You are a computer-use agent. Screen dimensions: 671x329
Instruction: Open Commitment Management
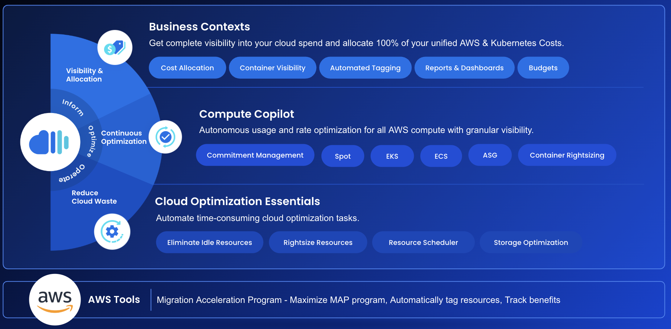click(255, 155)
